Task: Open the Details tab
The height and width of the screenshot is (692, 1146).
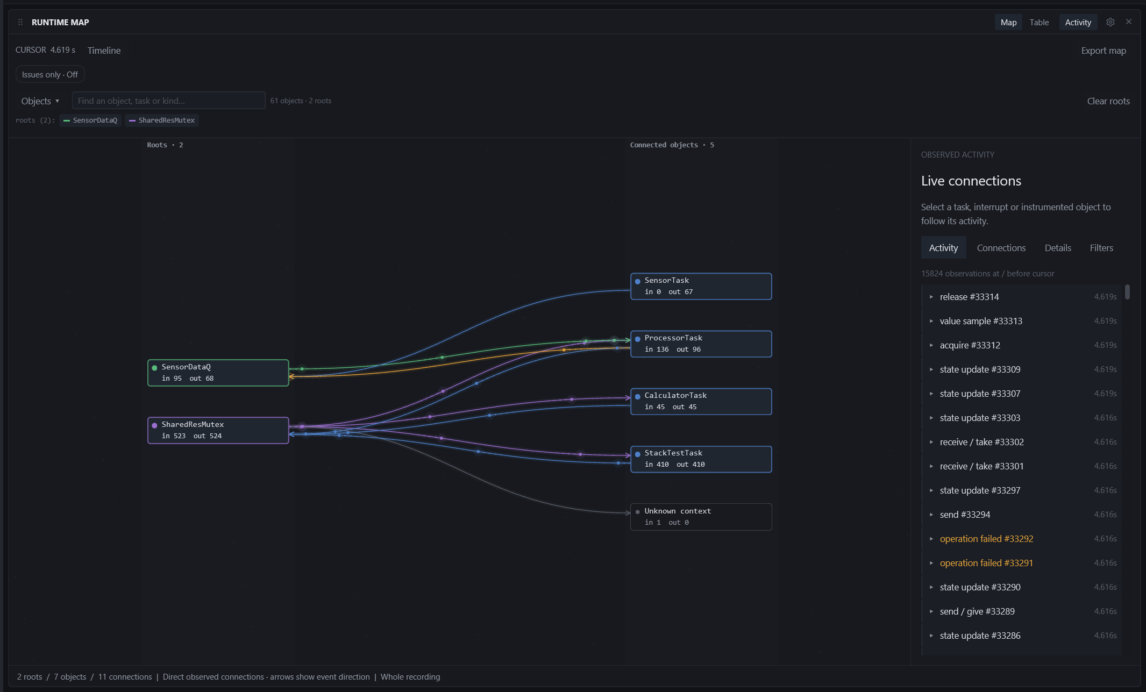Action: tap(1058, 248)
